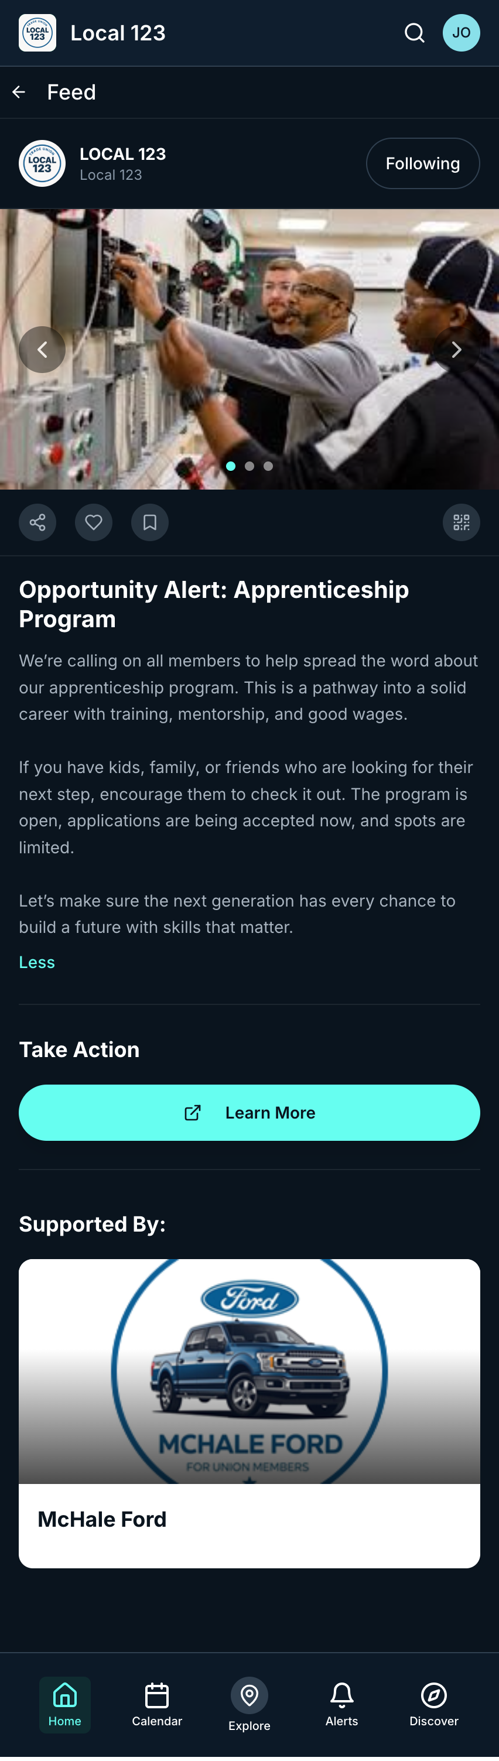Open the search icon in the top bar
Screen dimensions: 499x1761
(x=414, y=32)
